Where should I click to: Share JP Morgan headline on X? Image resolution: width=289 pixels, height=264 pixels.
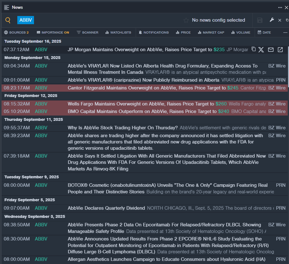pyautogui.click(x=261, y=50)
